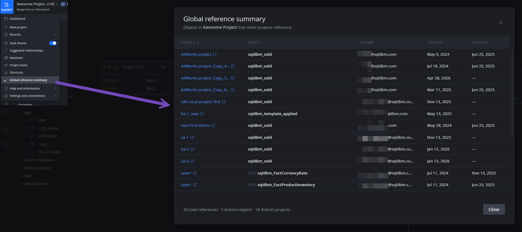Click the schema icon beside EDW
The width and height of the screenshot is (522, 232).
[31, 120]
